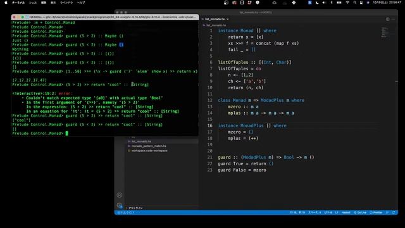Open the 編集 menu

44,3
